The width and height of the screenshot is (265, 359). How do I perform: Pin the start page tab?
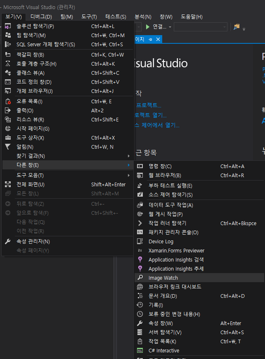[x=150, y=39]
